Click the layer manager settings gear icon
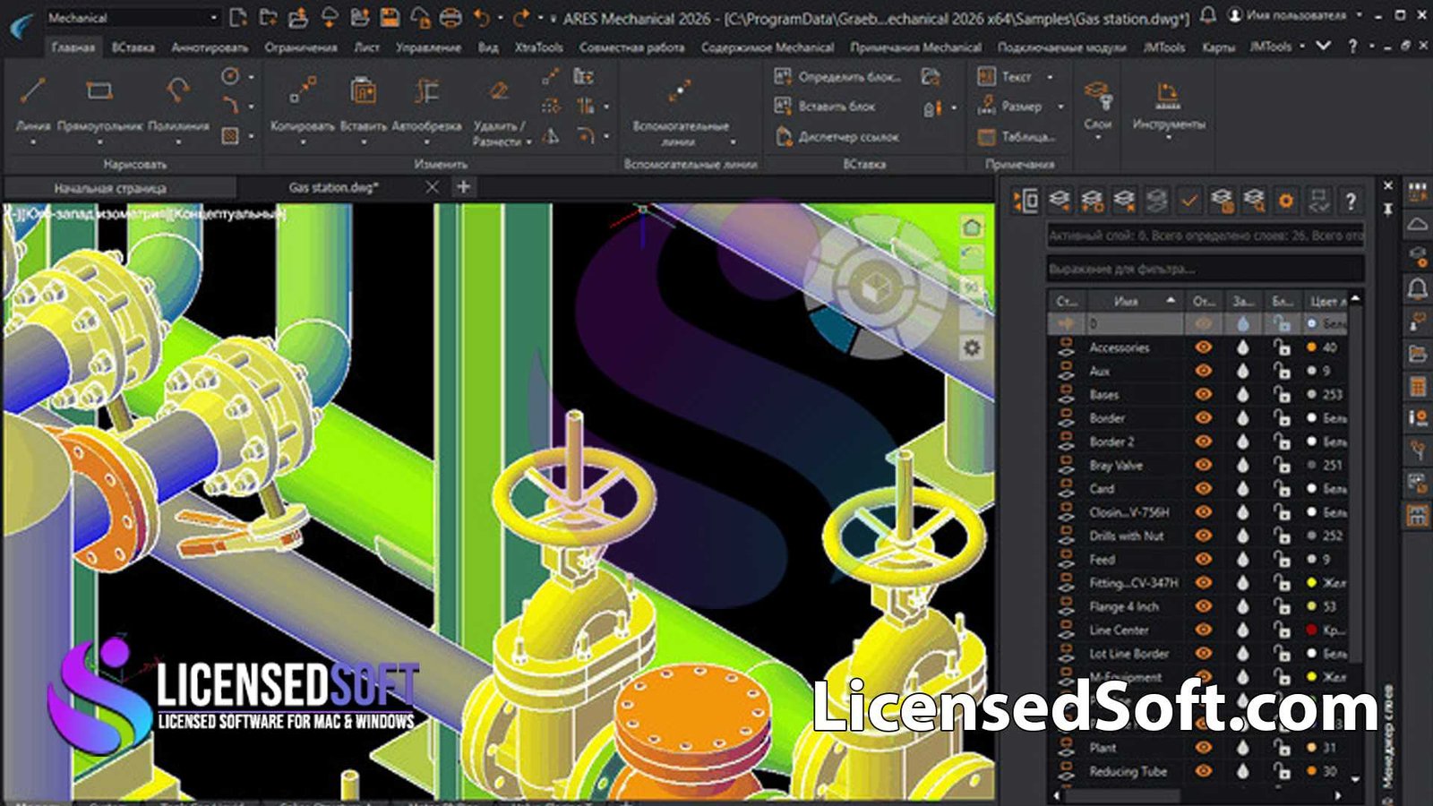Image resolution: width=1433 pixels, height=806 pixels. (x=1285, y=201)
